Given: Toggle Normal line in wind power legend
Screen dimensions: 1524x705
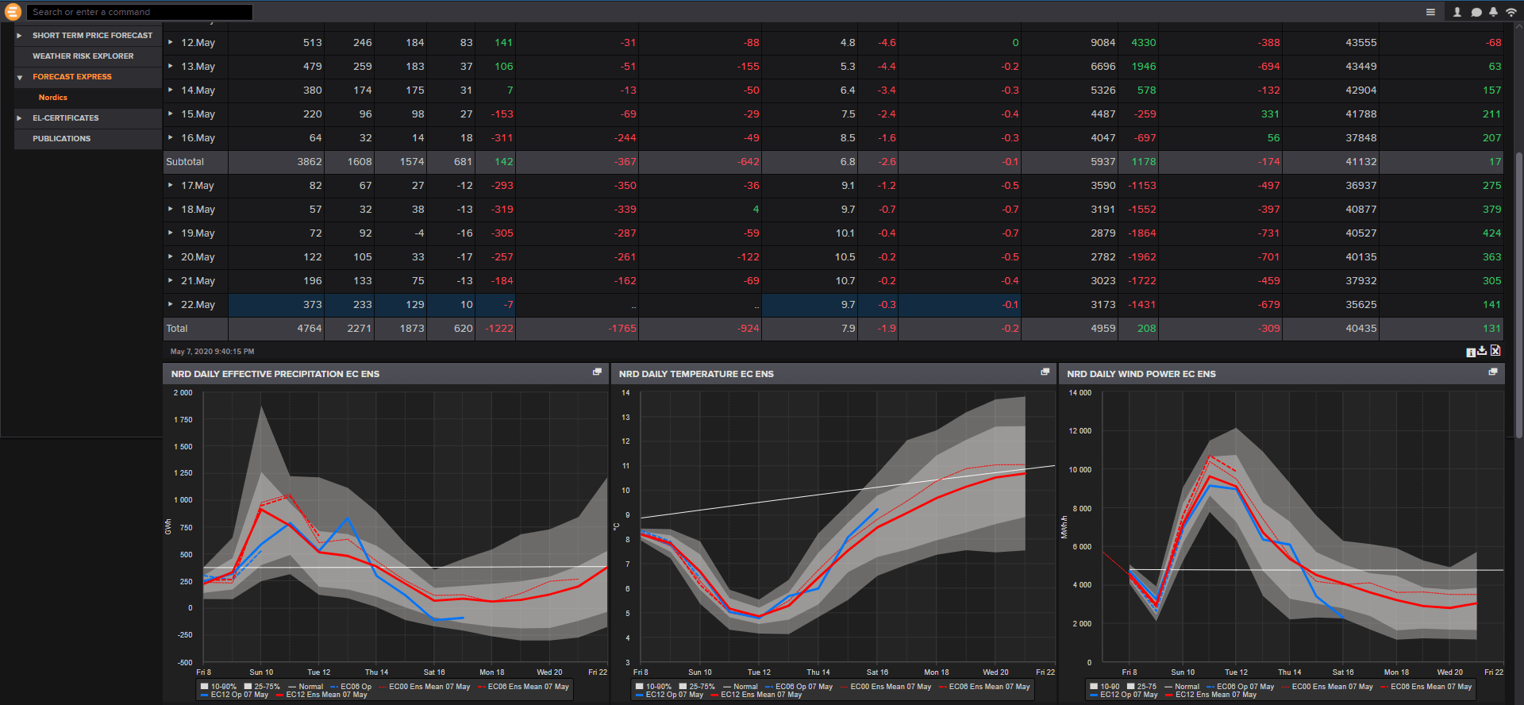Looking at the screenshot, I should 1182,687.
